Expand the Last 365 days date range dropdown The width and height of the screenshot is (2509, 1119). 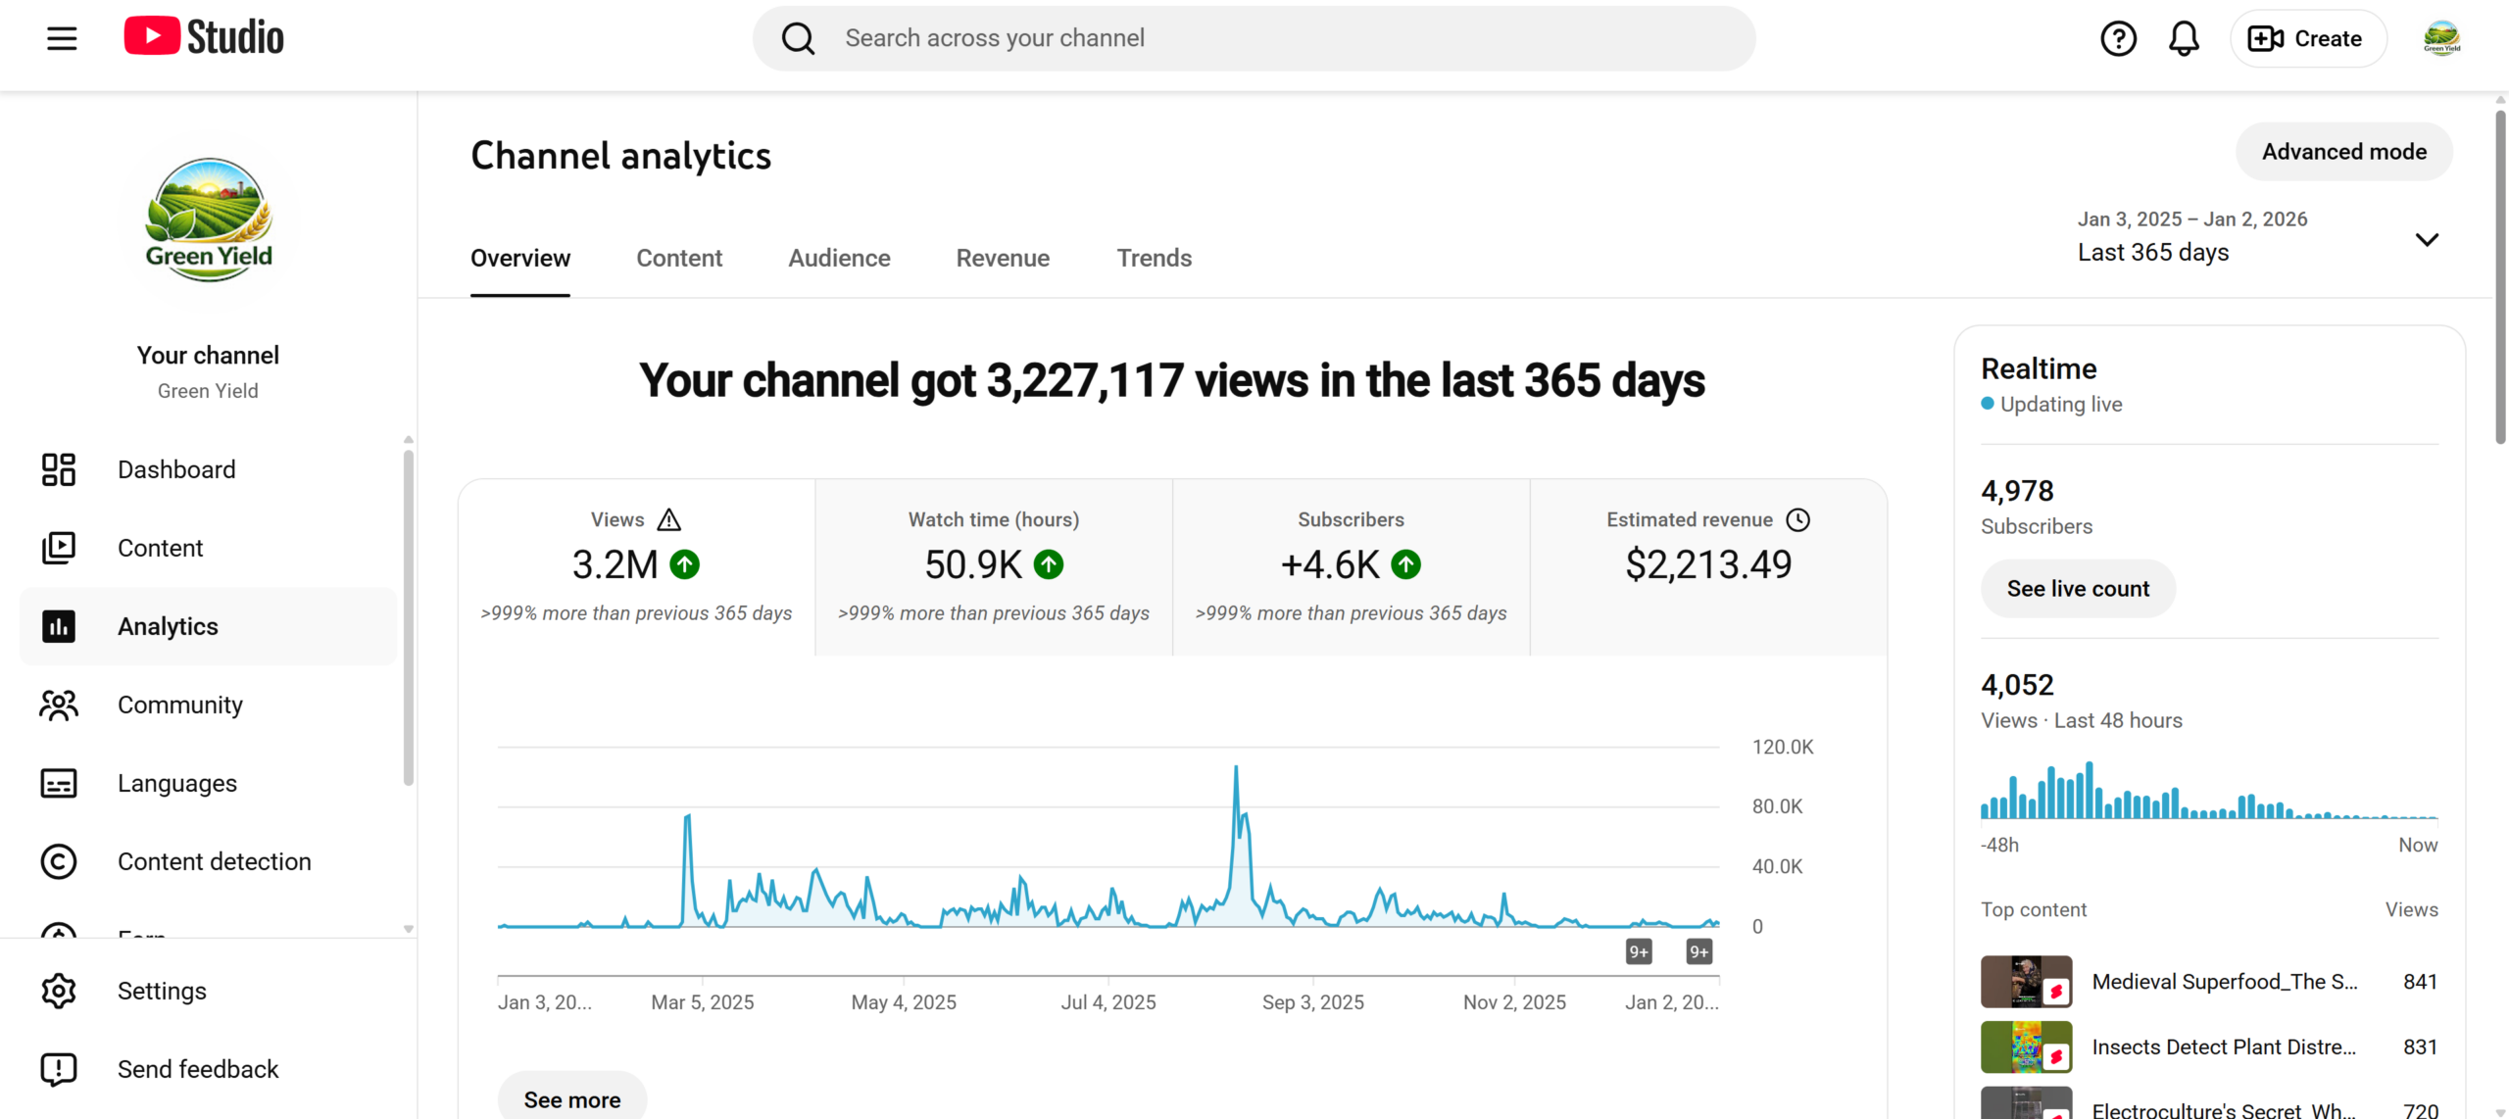(2426, 239)
